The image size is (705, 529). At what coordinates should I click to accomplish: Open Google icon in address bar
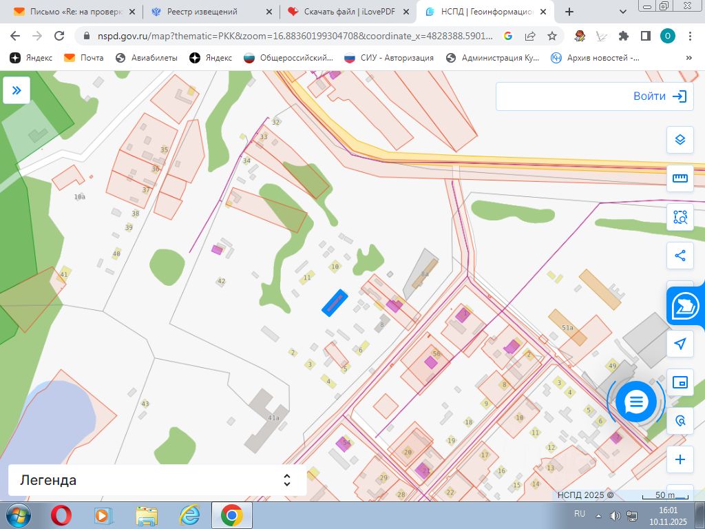pos(508,36)
